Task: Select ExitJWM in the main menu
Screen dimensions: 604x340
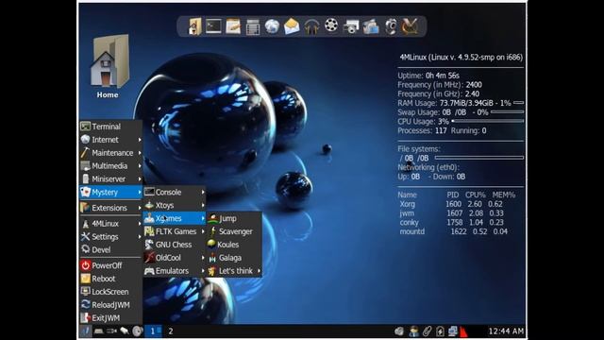Action: point(111,318)
